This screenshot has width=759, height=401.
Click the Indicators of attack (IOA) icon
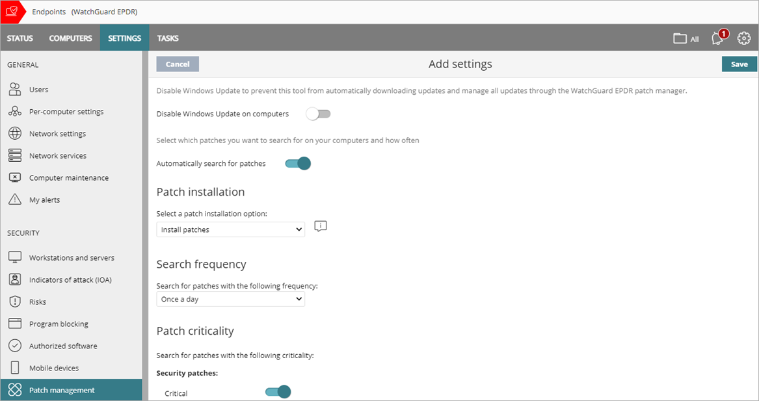(x=14, y=279)
